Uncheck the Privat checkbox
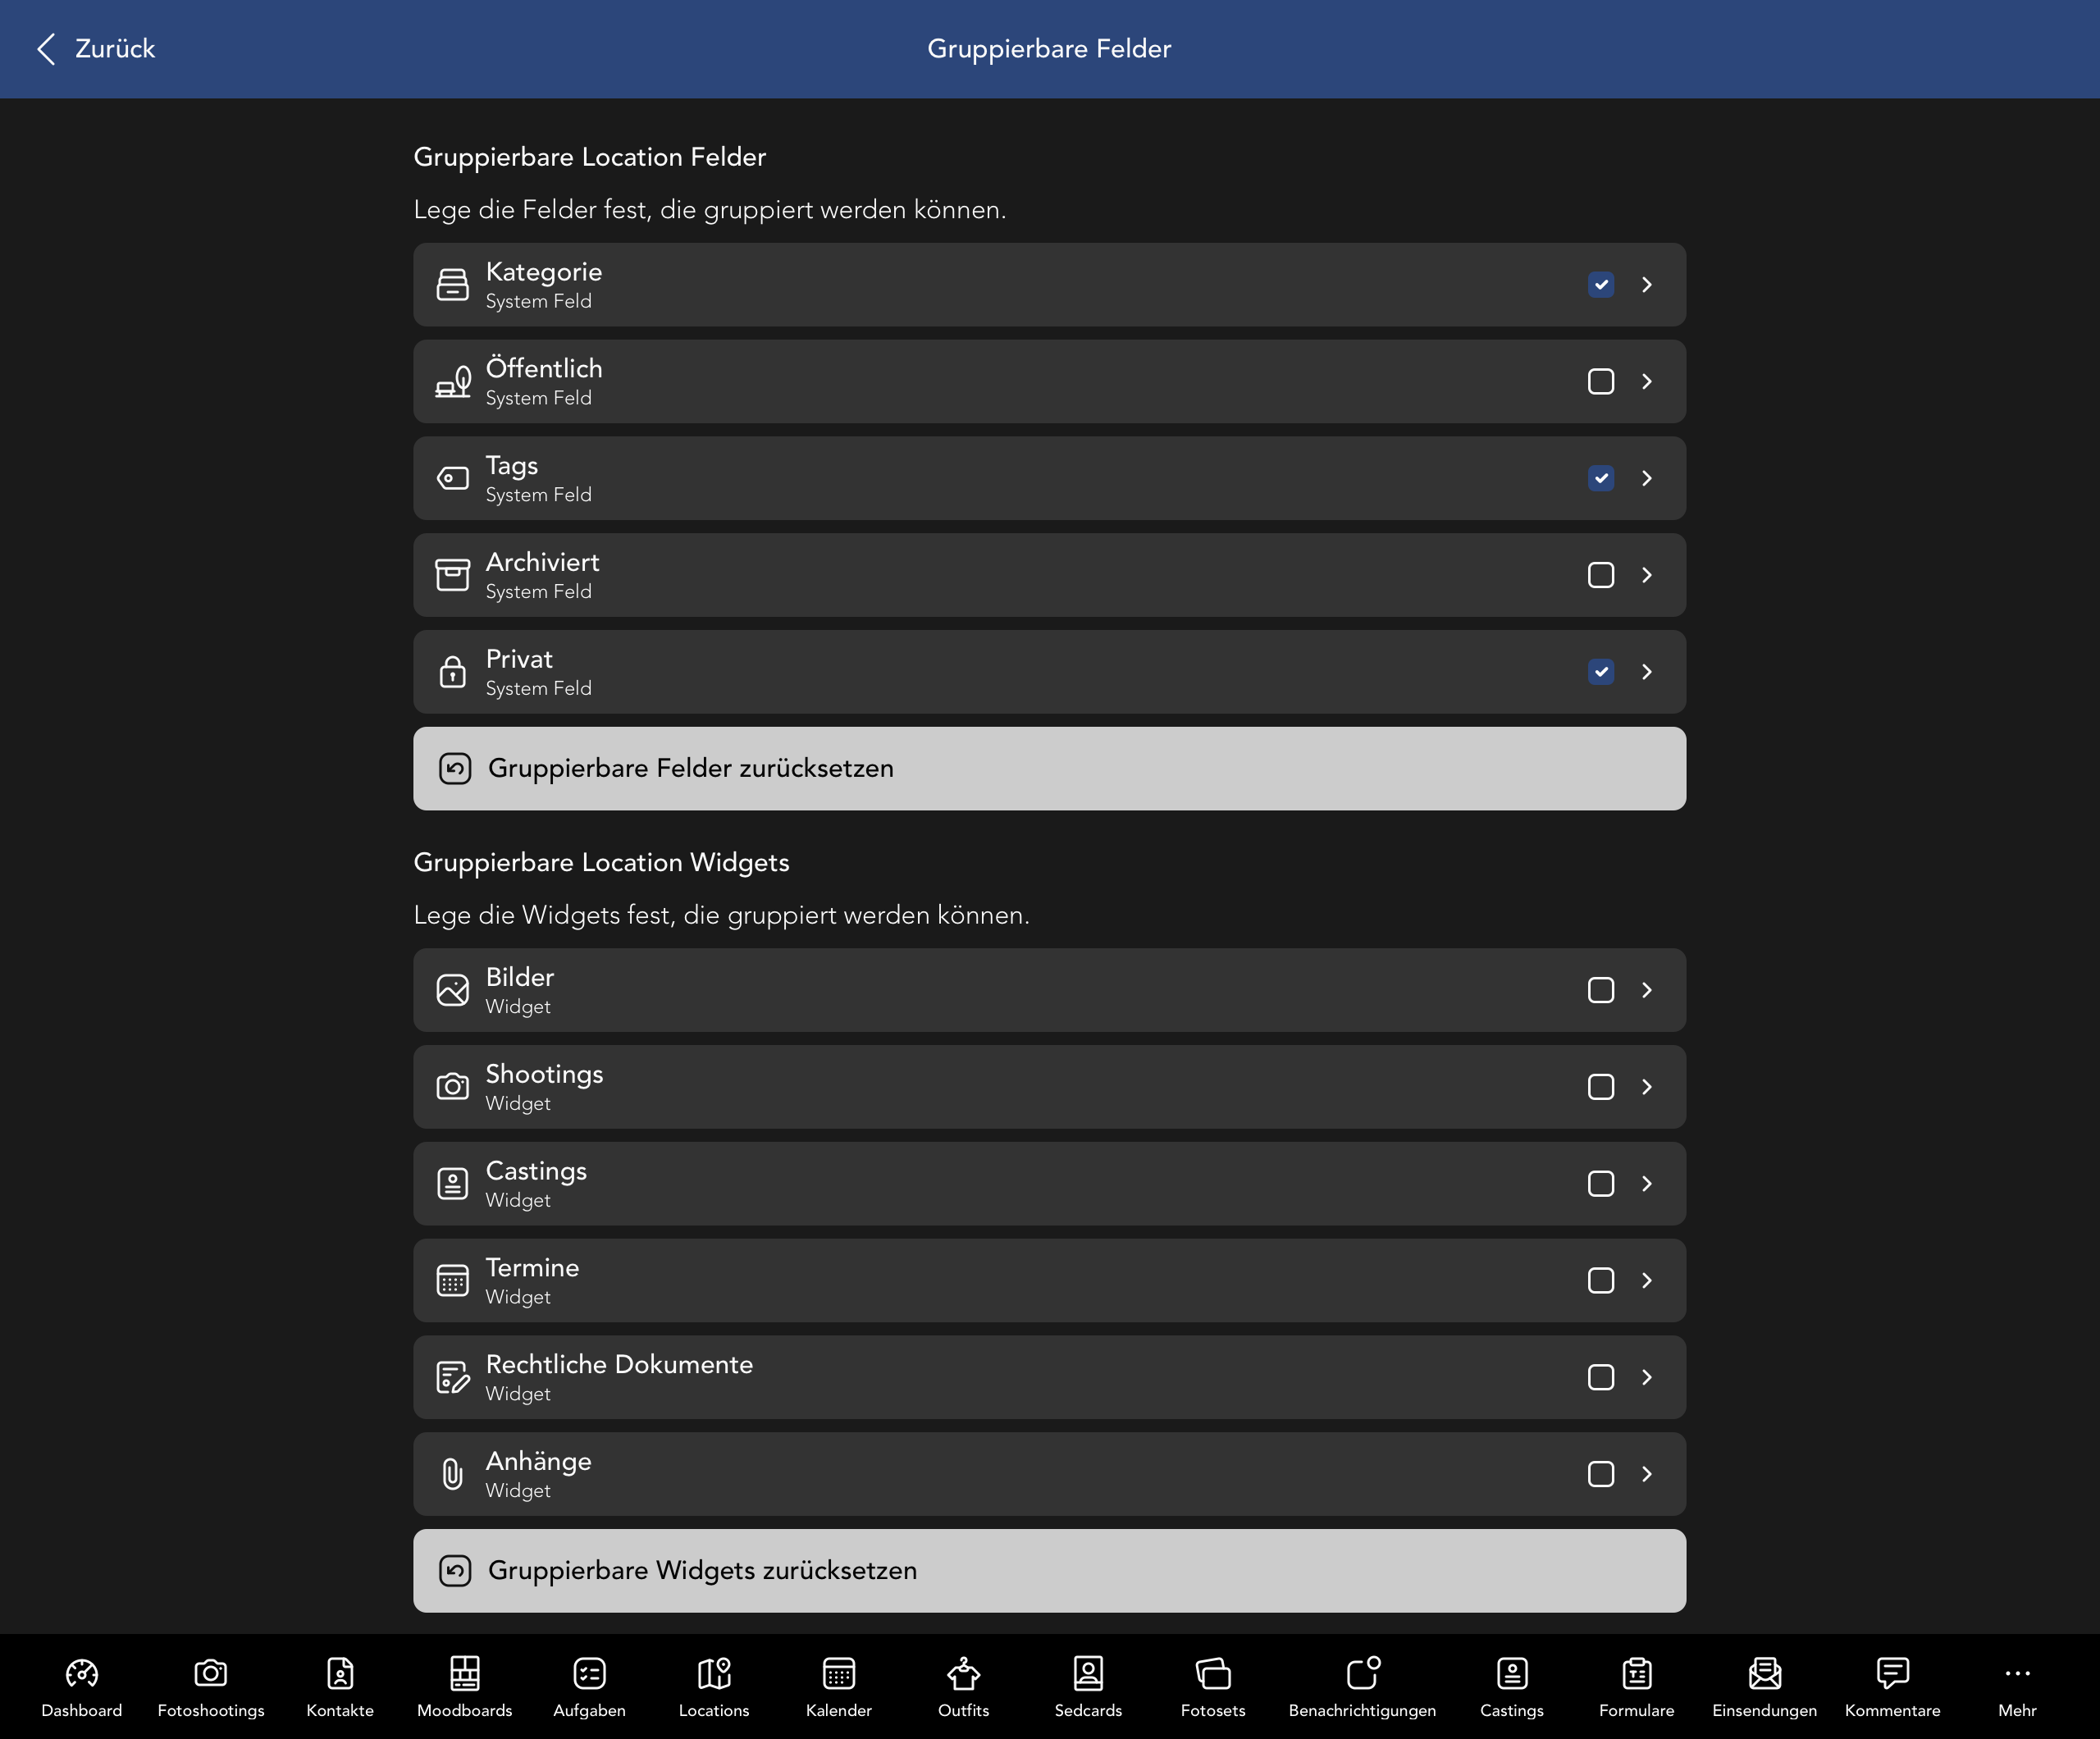 click(1601, 672)
